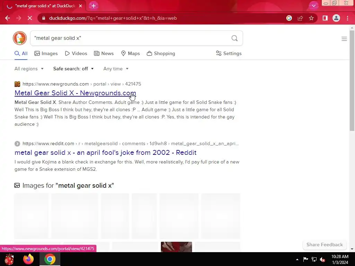Open the browser side panel icon
Image resolution: width=355 pixels, height=266 pixels.
(x=325, y=18)
